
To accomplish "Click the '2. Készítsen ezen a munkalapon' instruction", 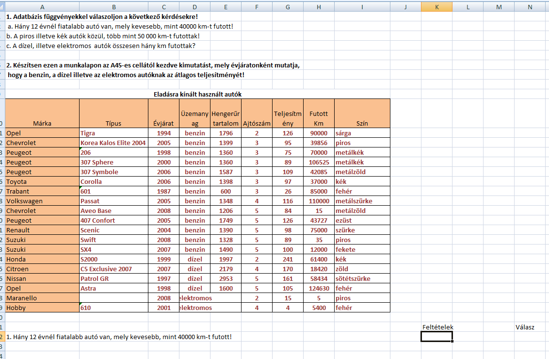I will coord(153,65).
